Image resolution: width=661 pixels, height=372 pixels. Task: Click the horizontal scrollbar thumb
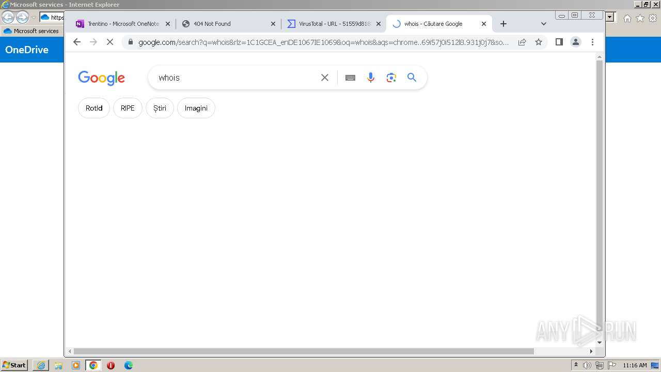[x=304, y=351]
